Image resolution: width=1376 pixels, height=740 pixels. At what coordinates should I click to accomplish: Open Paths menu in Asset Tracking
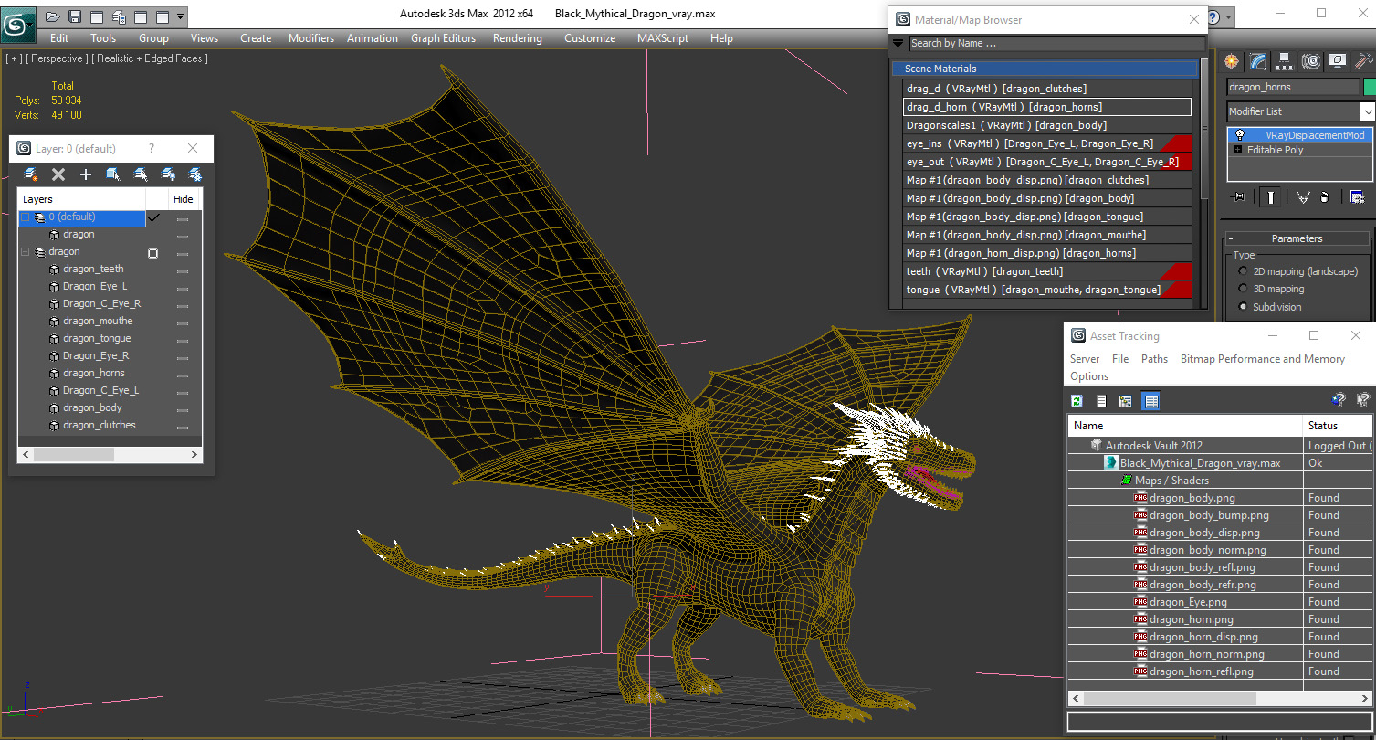[x=1154, y=359]
